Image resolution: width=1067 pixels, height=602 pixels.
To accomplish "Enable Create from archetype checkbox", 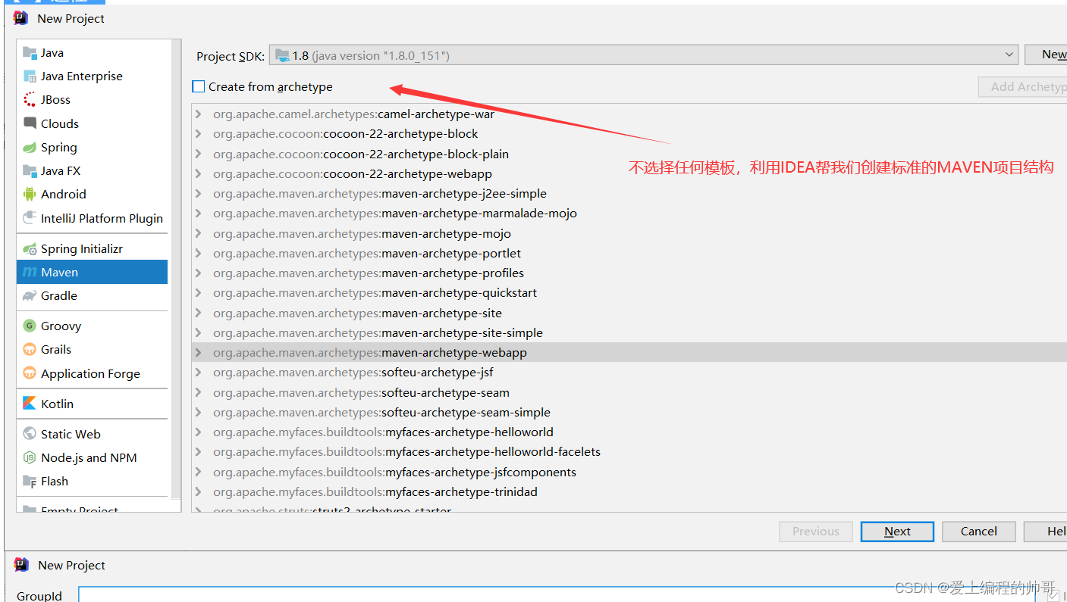I will pos(199,86).
